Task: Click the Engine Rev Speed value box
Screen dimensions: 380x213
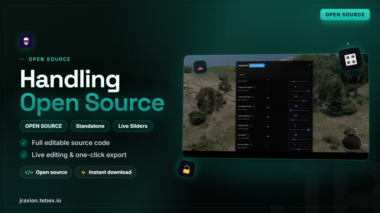Action: point(299,87)
